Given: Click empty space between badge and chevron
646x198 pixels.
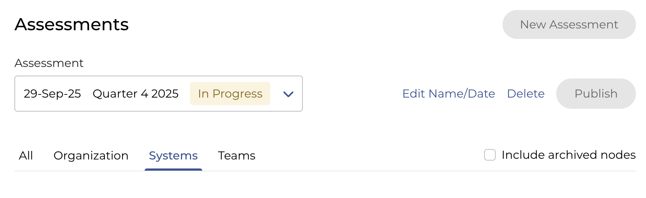Looking at the screenshot, I should 276,94.
